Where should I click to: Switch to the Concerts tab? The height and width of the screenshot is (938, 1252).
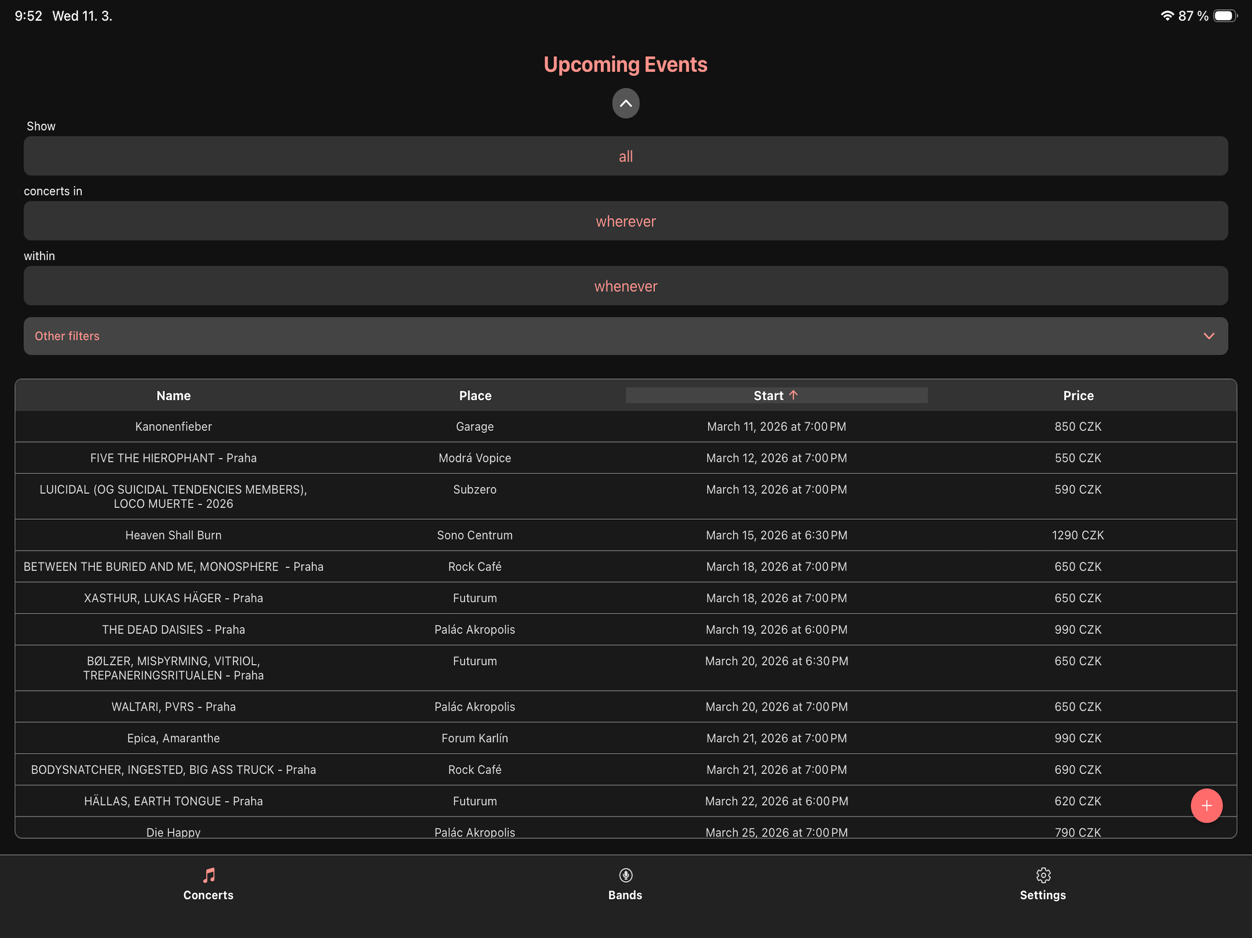[x=209, y=884]
